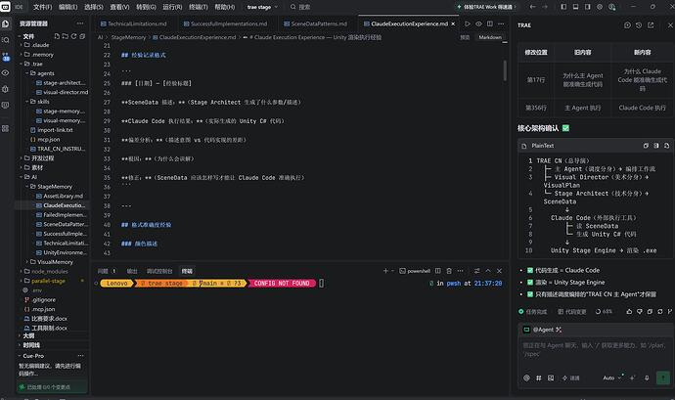This screenshot has height=400, width=675.
Task: Open the 文件(F) menu
Action: (42, 7)
